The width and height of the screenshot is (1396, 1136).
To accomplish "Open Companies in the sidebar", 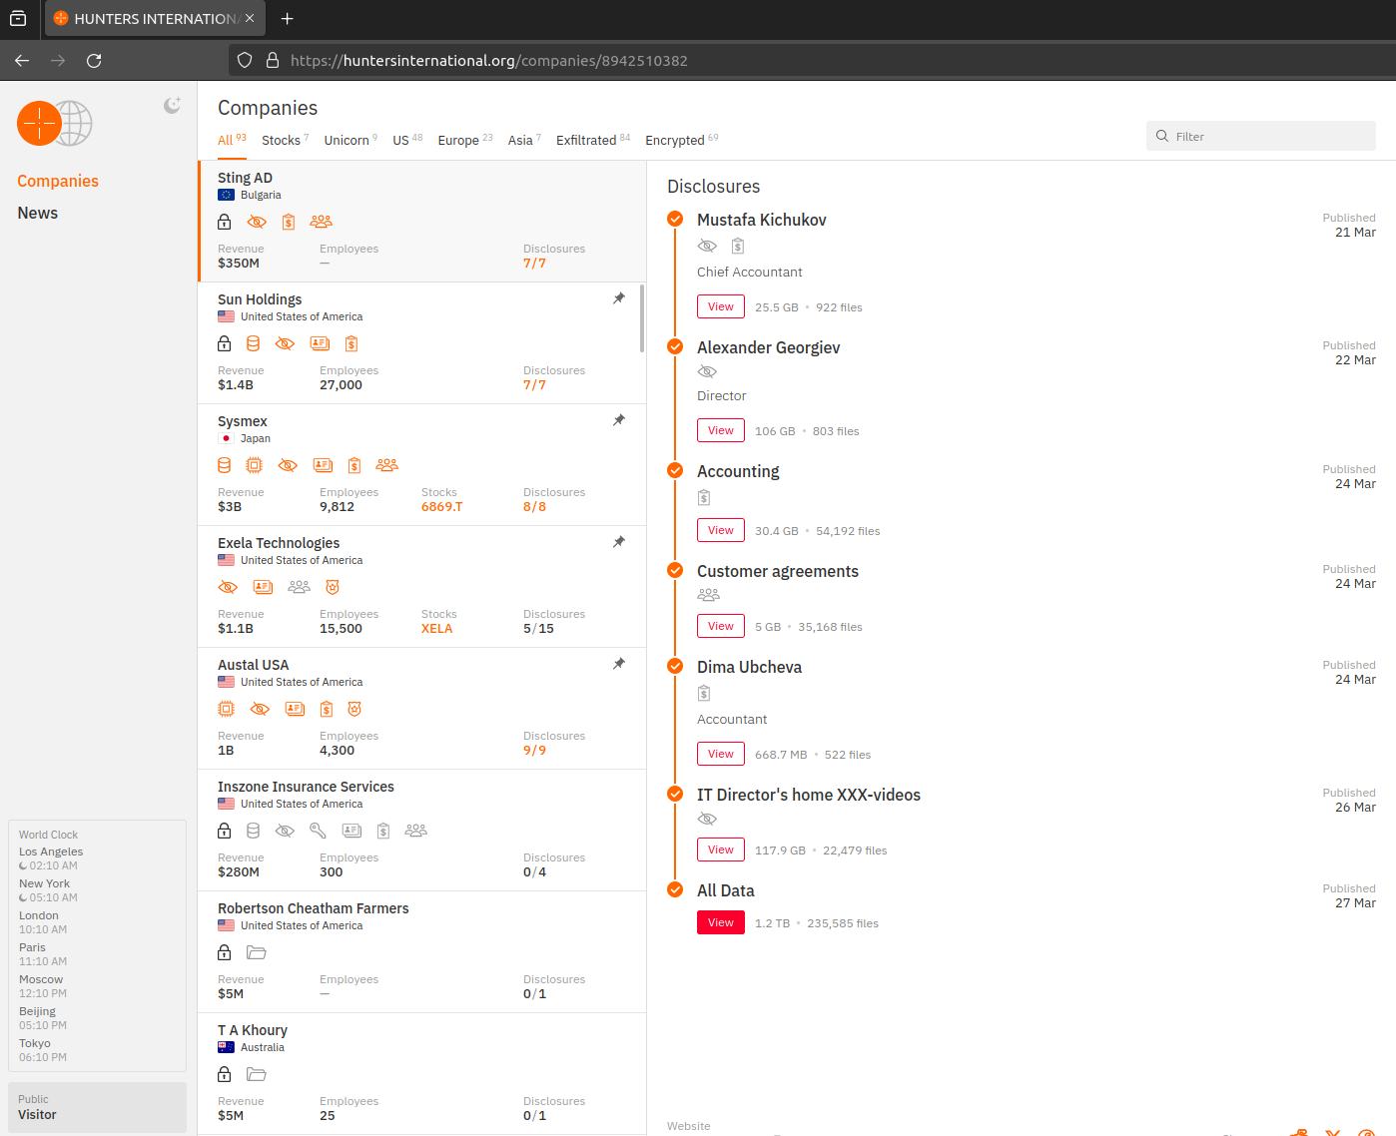I will pyautogui.click(x=58, y=181).
